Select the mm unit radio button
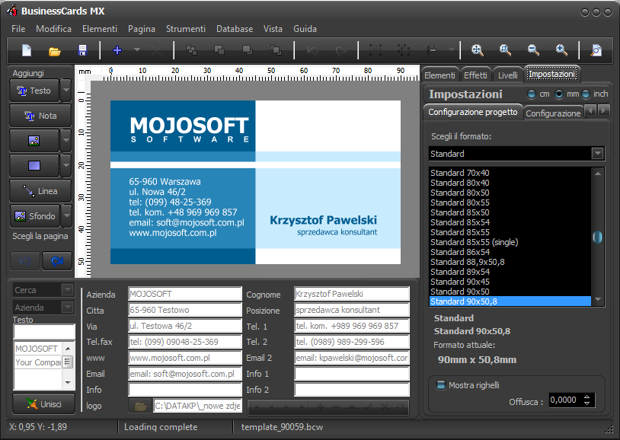The width and height of the screenshot is (620, 440). pyautogui.click(x=559, y=94)
